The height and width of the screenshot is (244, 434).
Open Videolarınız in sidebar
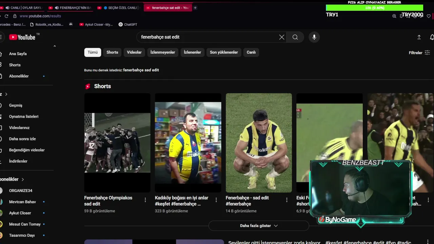point(19,127)
